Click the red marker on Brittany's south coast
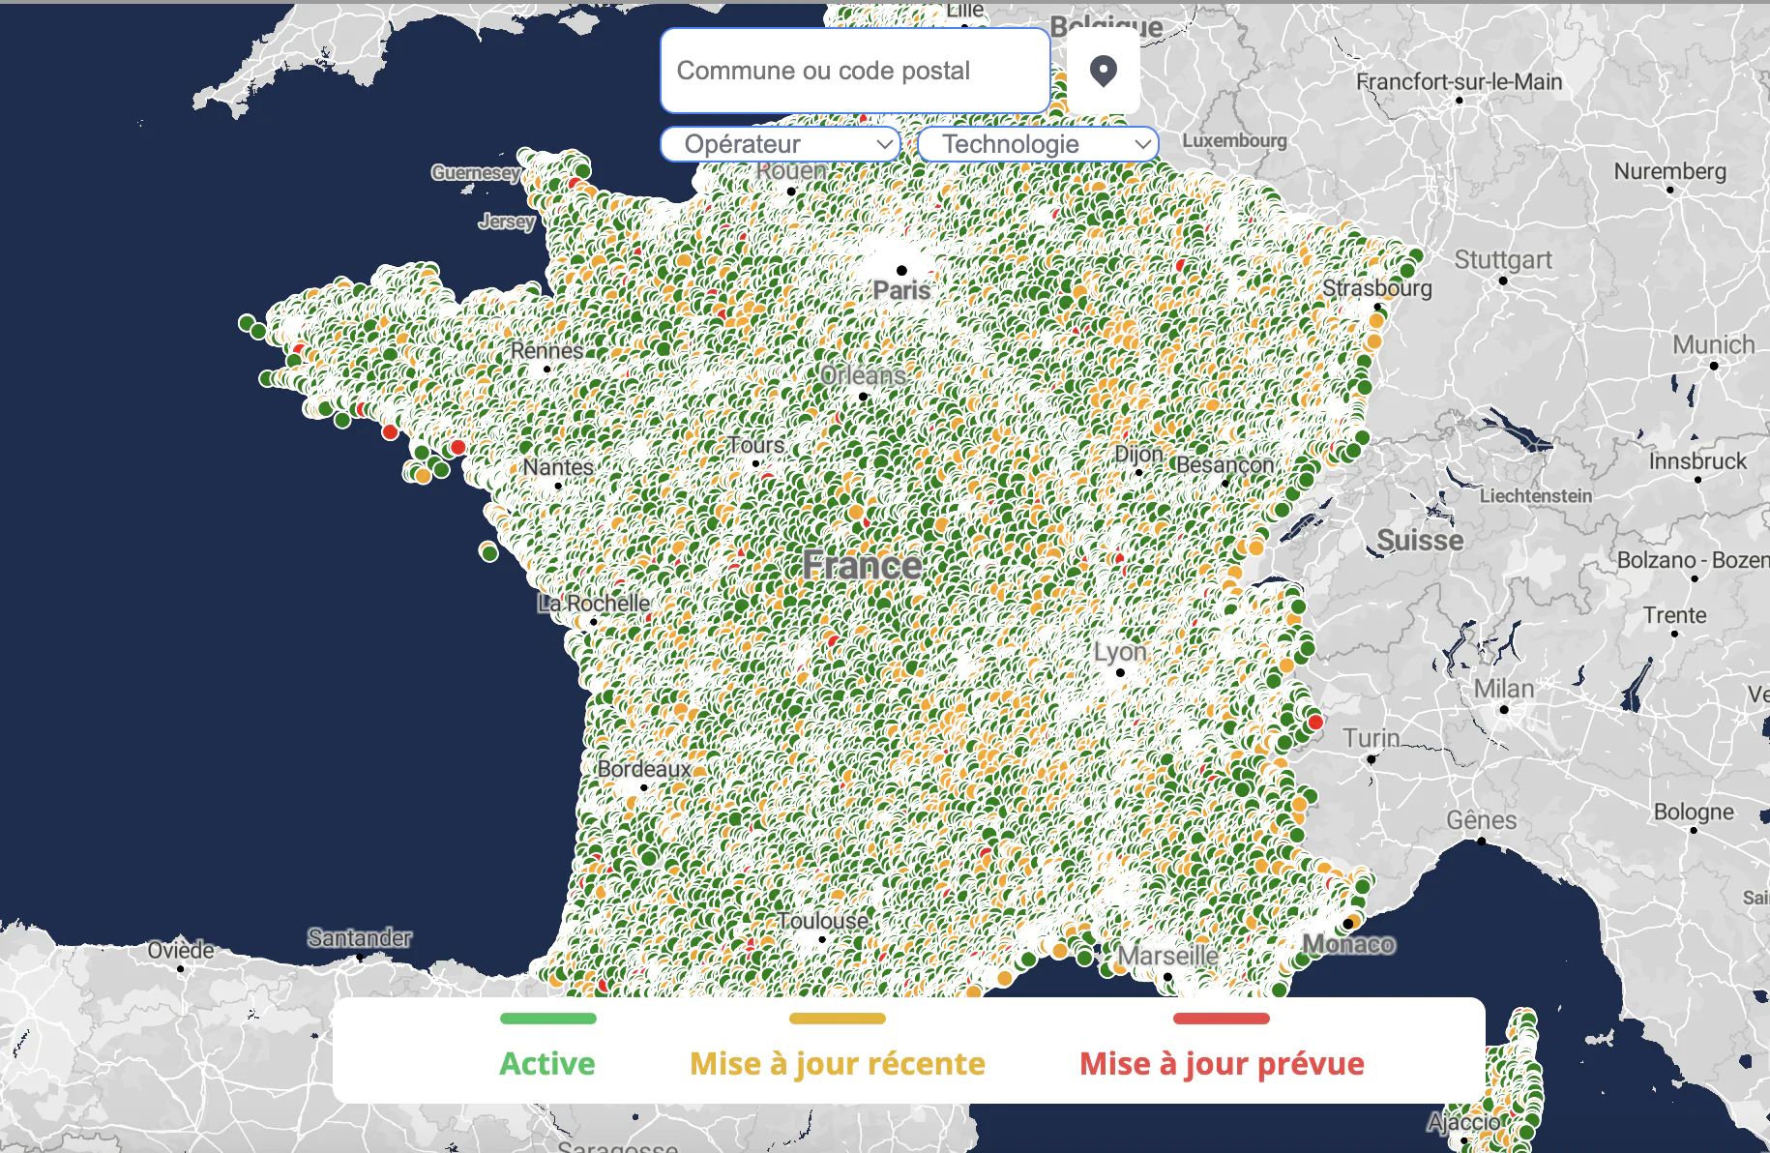The height and width of the screenshot is (1153, 1770). point(390,431)
